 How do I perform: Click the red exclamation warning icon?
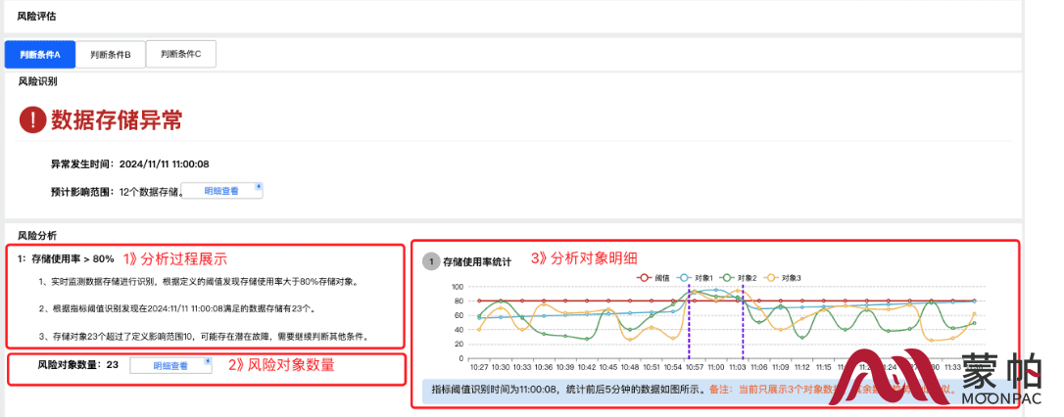tap(32, 120)
